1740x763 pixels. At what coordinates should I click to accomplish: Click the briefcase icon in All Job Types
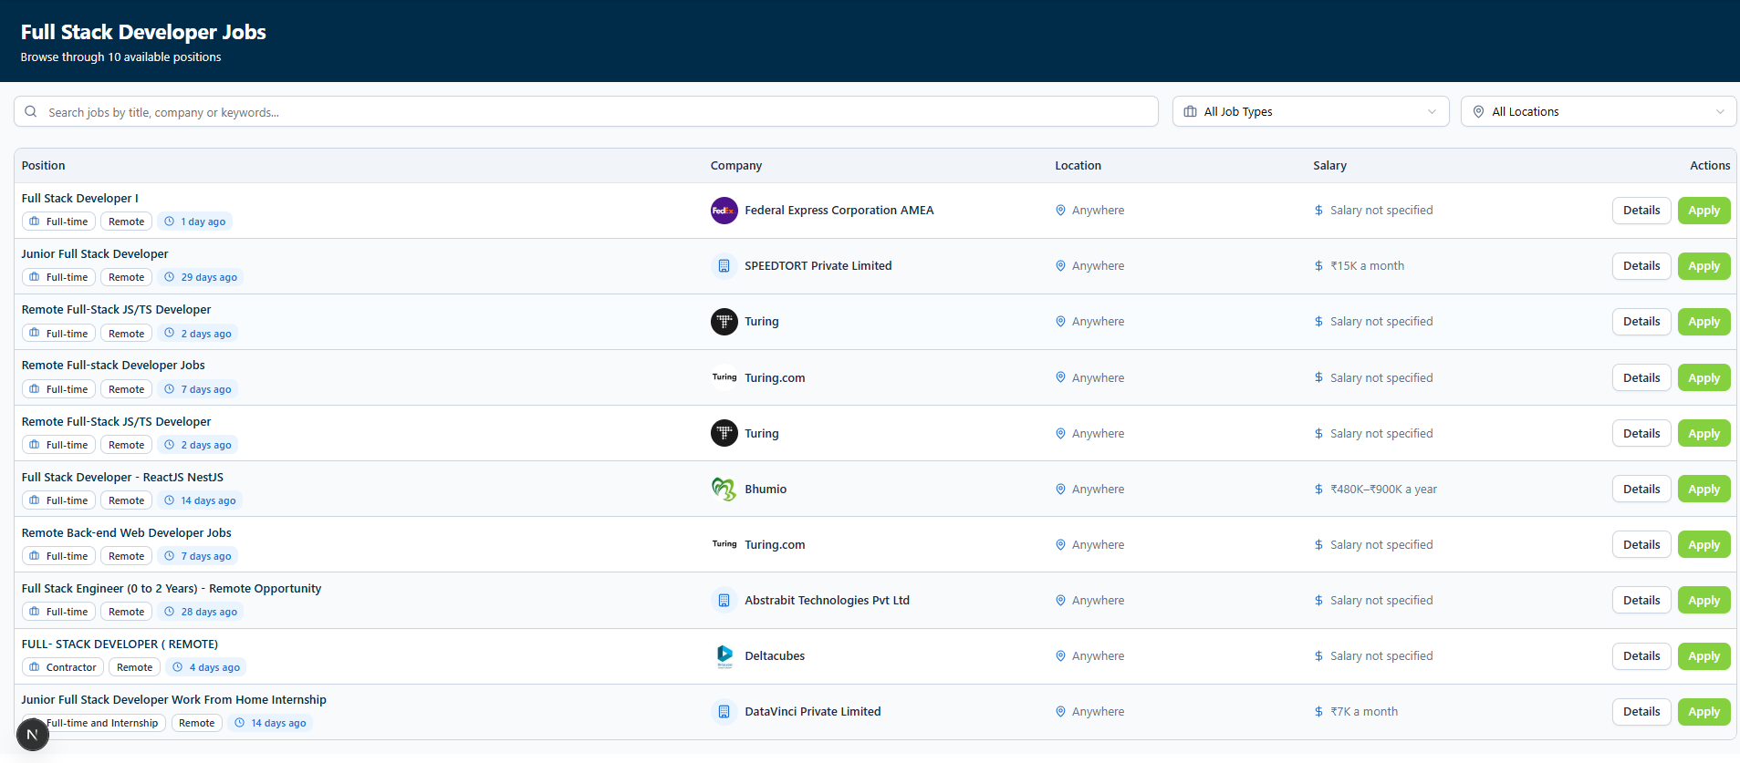tap(1190, 111)
